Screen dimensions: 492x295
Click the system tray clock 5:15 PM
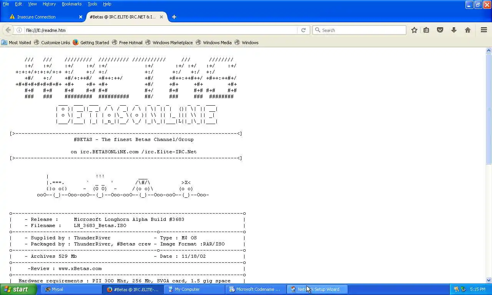point(477,289)
